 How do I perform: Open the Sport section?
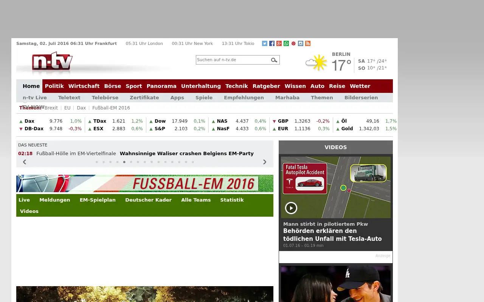134,86
